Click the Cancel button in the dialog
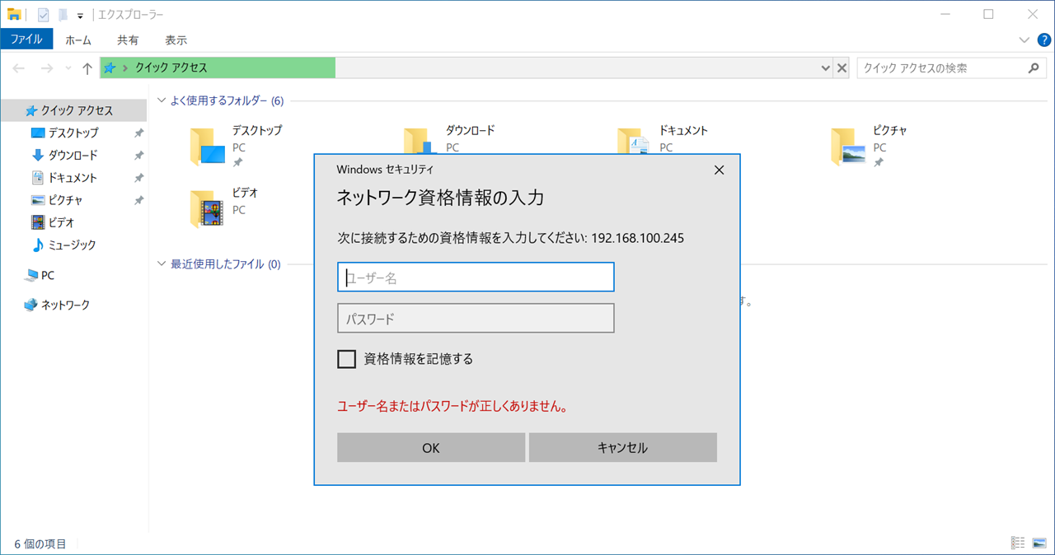This screenshot has height=555, width=1055. [622, 448]
